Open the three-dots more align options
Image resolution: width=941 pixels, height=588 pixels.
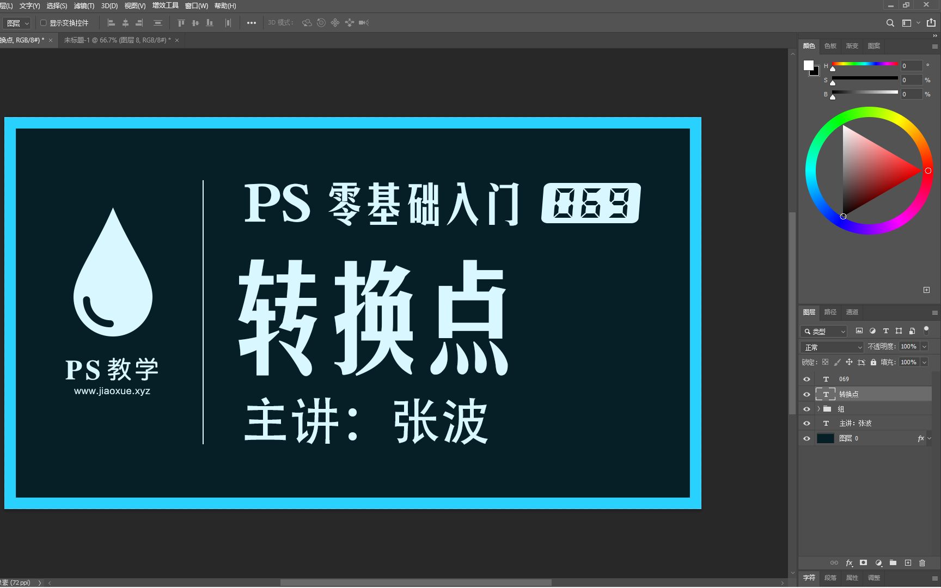(x=252, y=23)
